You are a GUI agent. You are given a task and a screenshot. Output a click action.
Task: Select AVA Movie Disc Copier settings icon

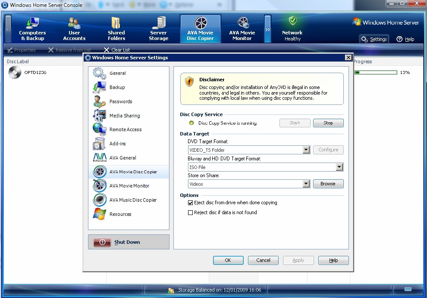100,172
